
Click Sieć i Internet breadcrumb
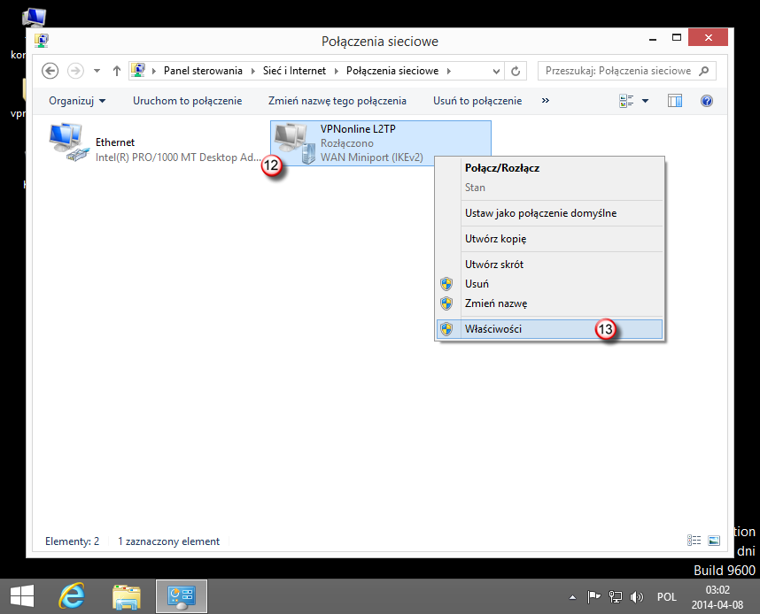294,71
